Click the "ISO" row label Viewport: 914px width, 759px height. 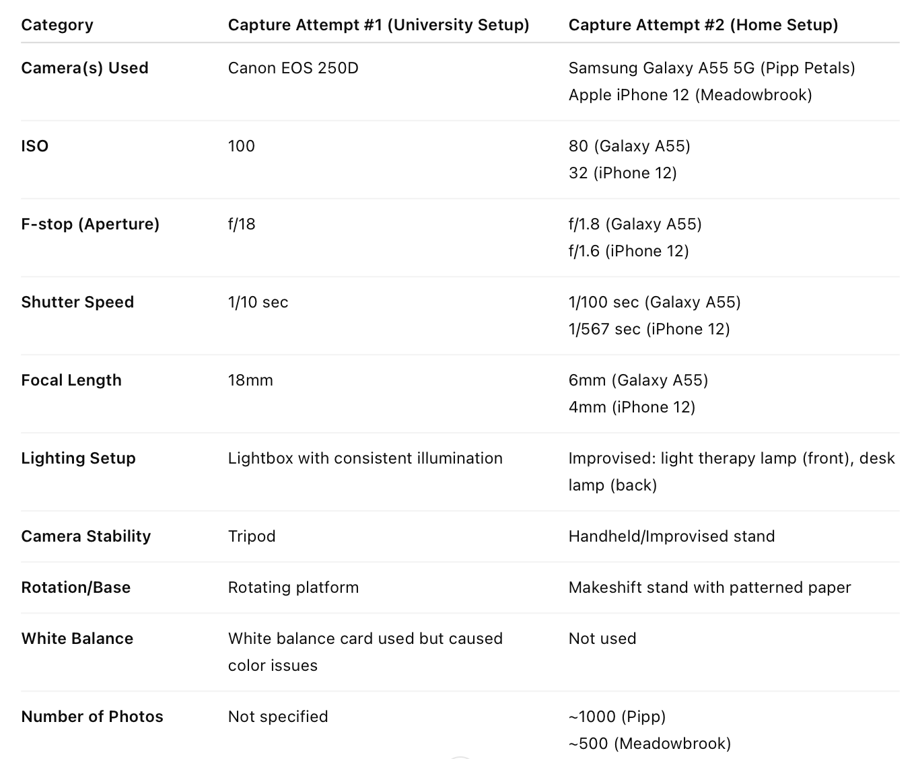pos(35,146)
